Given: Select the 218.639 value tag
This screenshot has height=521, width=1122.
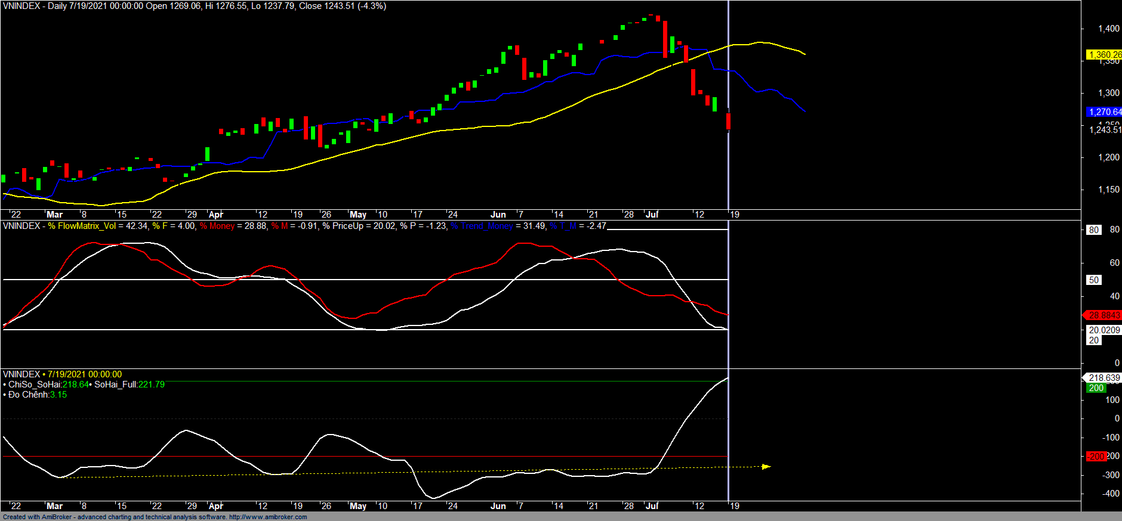Looking at the screenshot, I should pos(1103,378).
